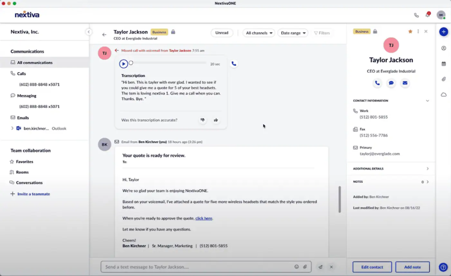This screenshot has width=451, height=276.
Task: Expand the ben.kirchner Outlook account
Action: [12, 128]
